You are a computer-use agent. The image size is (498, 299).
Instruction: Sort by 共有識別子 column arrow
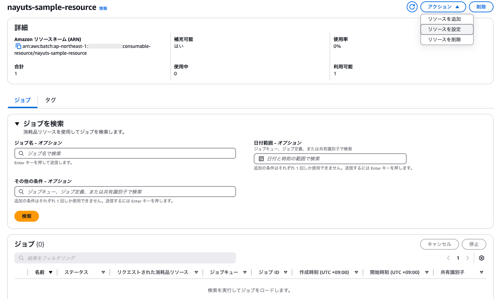482,272
